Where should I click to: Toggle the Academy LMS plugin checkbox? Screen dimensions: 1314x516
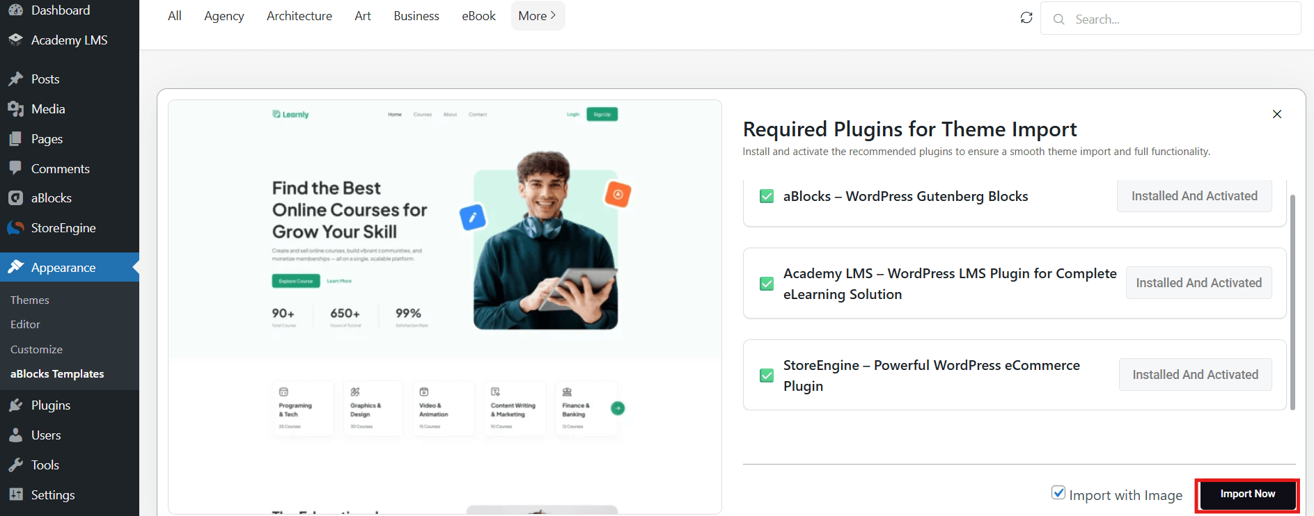[767, 284]
